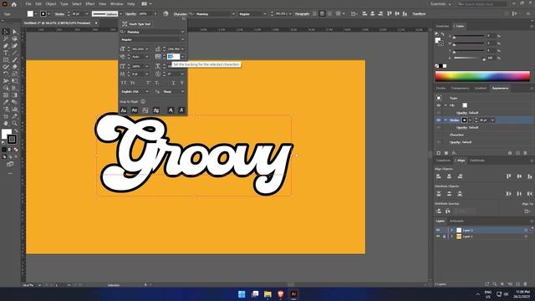This screenshot has width=535, height=301.
Task: Click the Strikethrough character style icon
Action: pos(182,83)
